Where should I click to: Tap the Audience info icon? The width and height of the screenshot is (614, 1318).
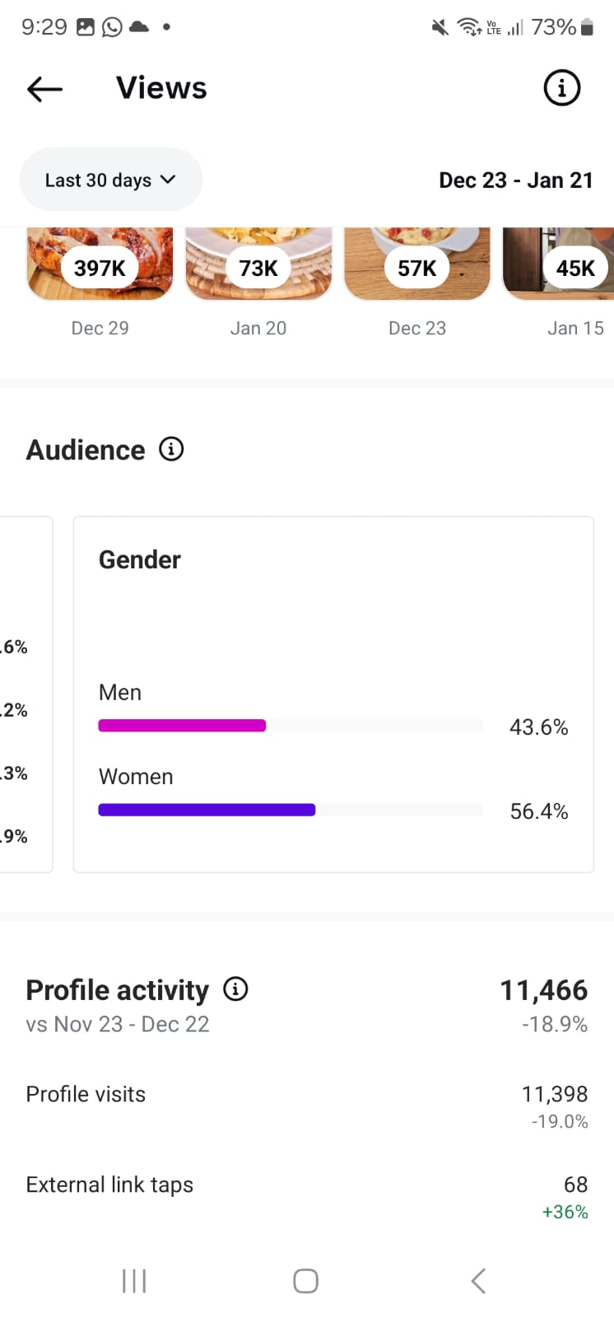pyautogui.click(x=171, y=449)
